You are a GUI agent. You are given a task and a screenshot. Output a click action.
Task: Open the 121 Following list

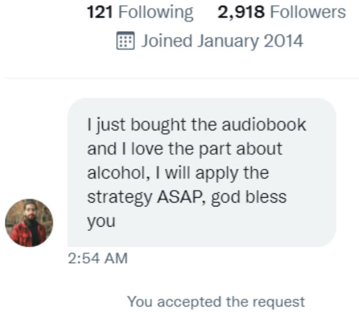[x=140, y=12]
